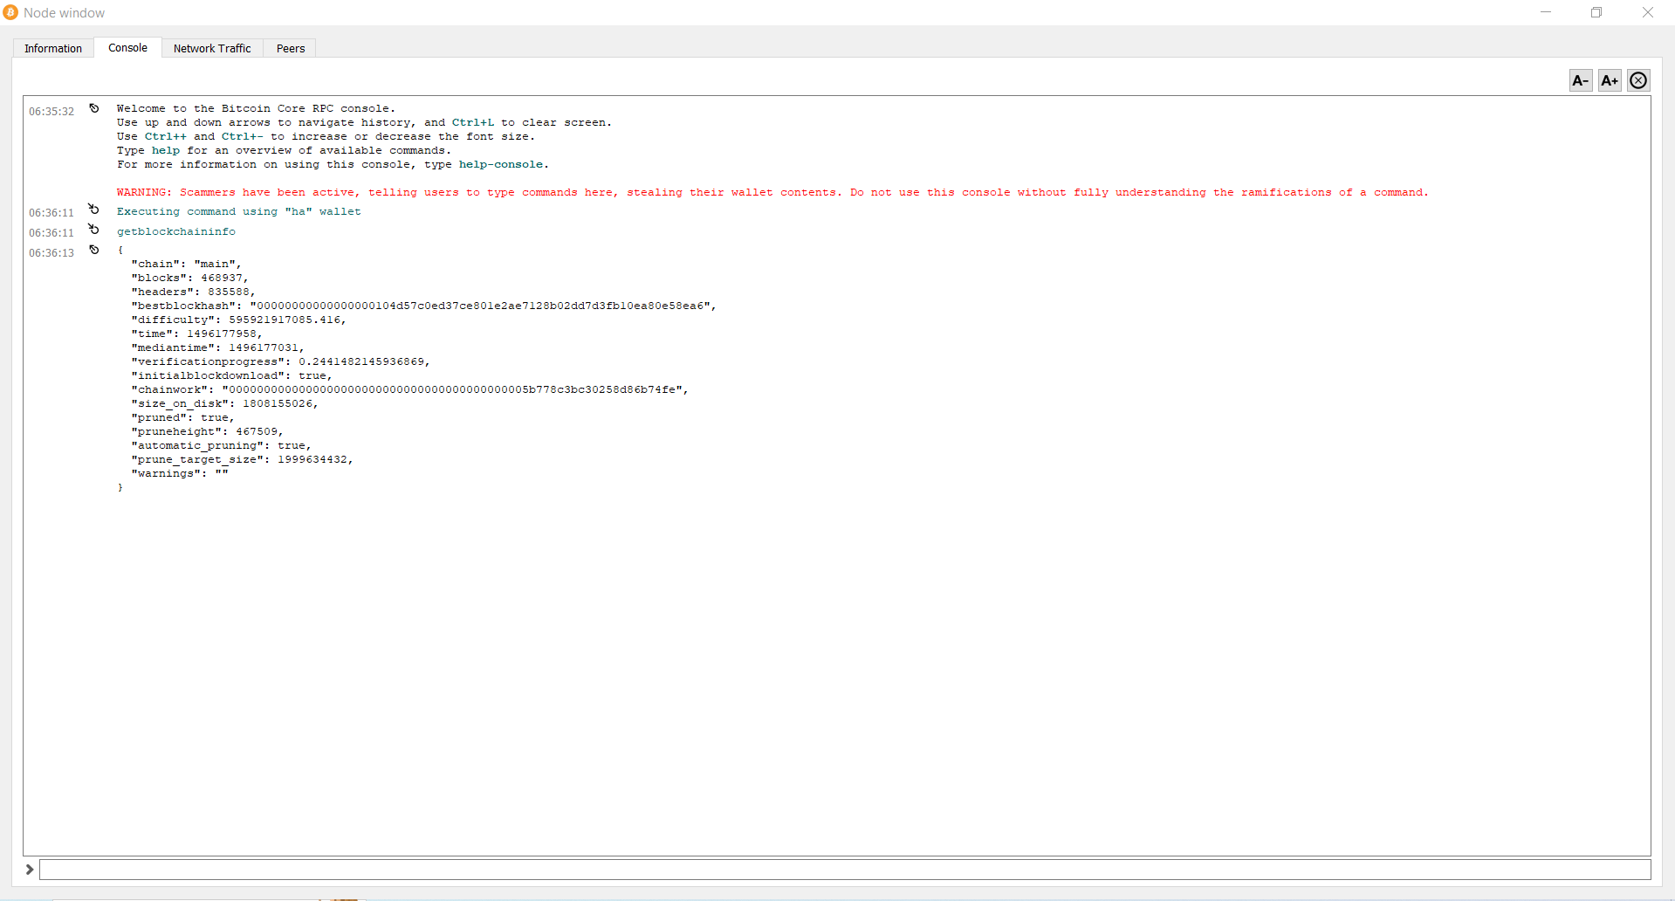
Task: Click the "difficulty" value line
Action: 238,320
